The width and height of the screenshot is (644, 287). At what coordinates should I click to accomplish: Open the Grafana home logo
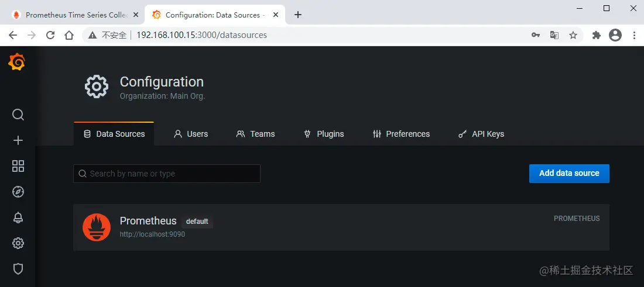coord(17,62)
